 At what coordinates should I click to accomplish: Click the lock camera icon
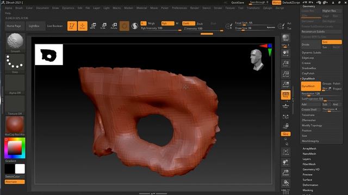pos(285,126)
